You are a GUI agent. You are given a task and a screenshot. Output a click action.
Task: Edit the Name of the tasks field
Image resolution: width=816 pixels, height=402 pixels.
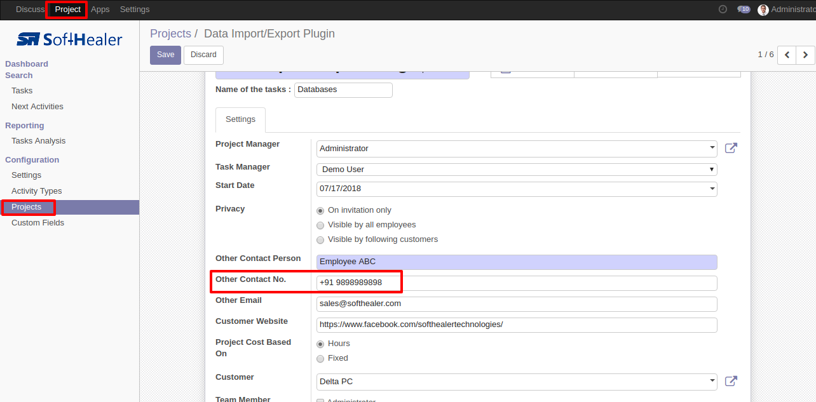point(343,90)
